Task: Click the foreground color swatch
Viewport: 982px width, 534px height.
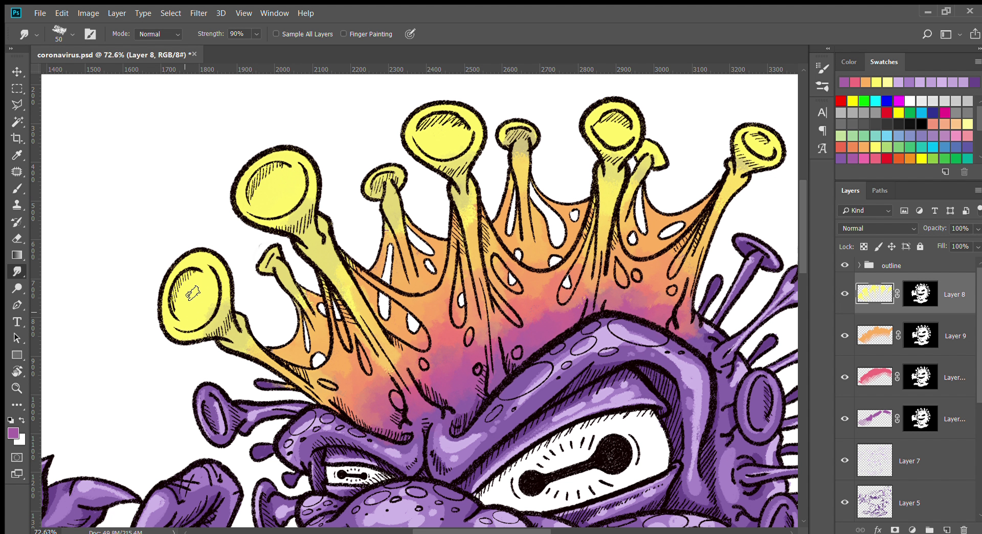Action: click(13, 433)
